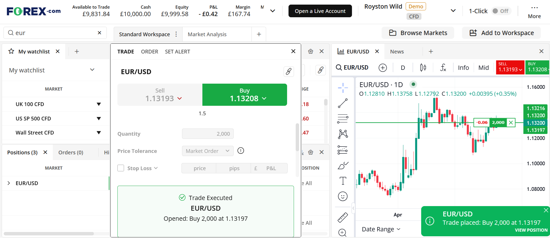Expand UK 100 CFD row arrow
This screenshot has height=240, width=550.
click(x=99, y=104)
